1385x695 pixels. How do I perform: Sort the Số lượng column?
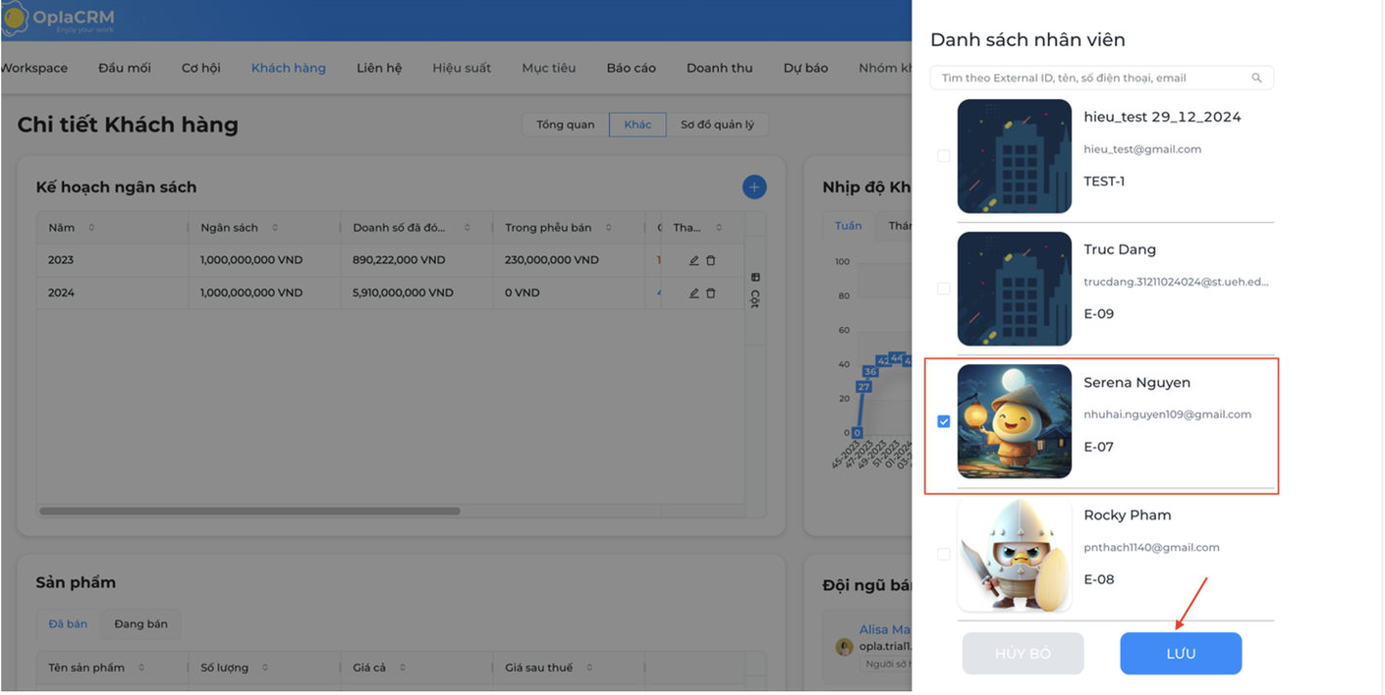click(x=264, y=668)
